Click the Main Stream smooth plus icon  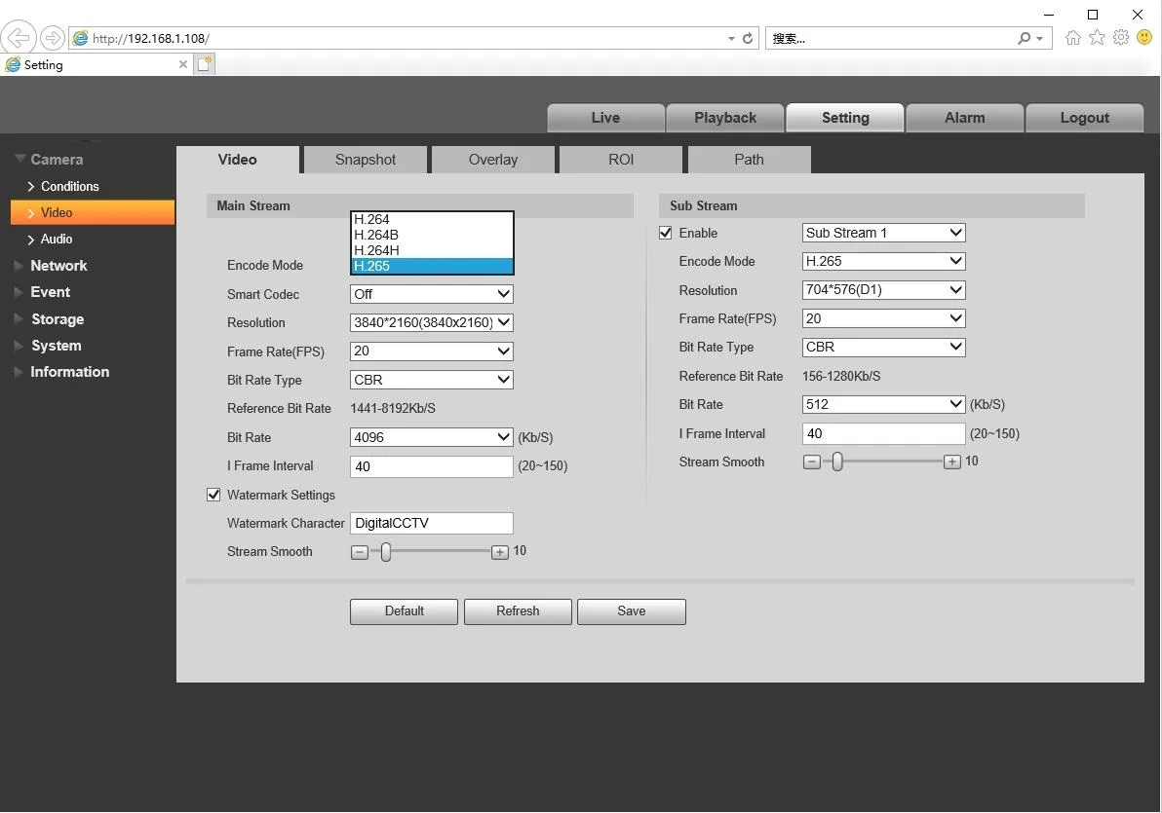click(500, 552)
